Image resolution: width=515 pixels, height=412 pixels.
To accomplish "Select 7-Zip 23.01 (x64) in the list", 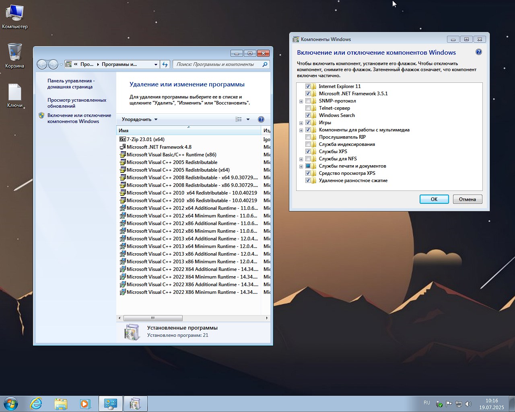I will (145, 139).
